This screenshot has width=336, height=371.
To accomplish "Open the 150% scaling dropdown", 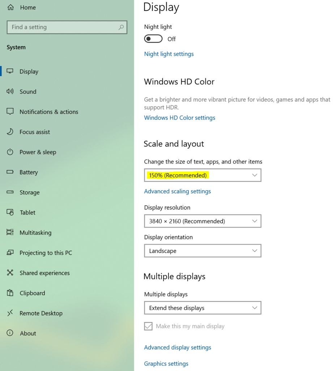I will click(203, 175).
